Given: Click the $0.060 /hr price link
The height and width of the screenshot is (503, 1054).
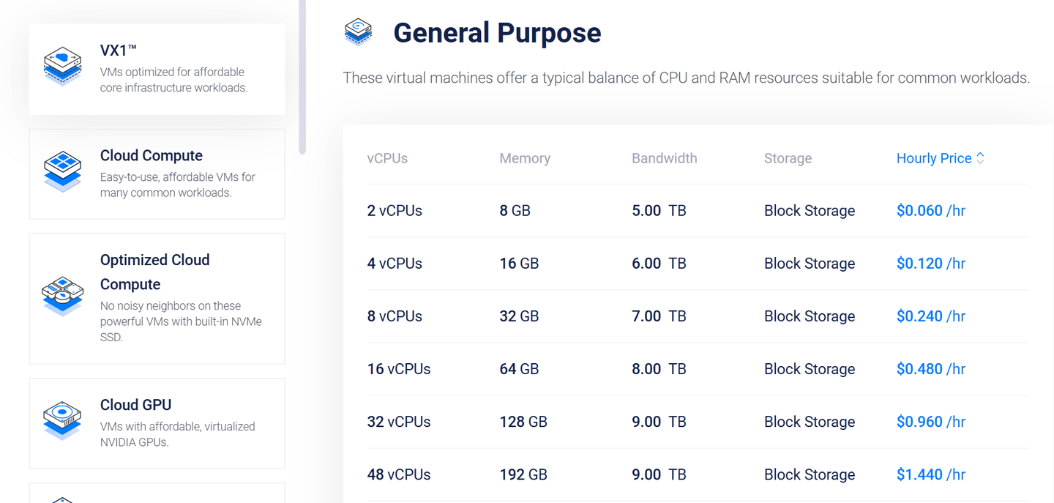Looking at the screenshot, I should click(930, 211).
